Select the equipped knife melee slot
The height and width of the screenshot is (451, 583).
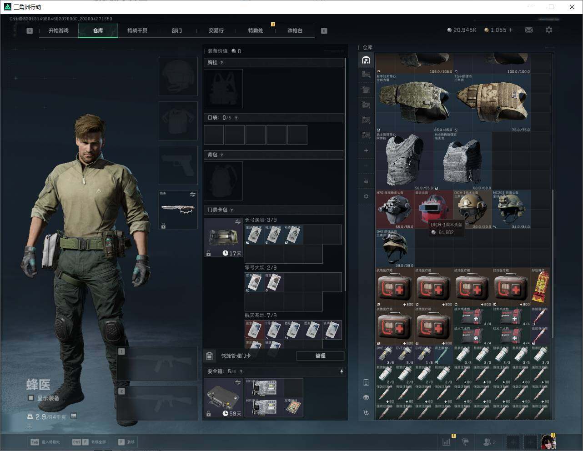point(178,210)
